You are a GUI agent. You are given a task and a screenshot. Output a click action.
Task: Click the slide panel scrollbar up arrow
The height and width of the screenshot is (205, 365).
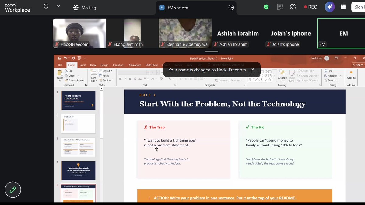click(x=101, y=89)
